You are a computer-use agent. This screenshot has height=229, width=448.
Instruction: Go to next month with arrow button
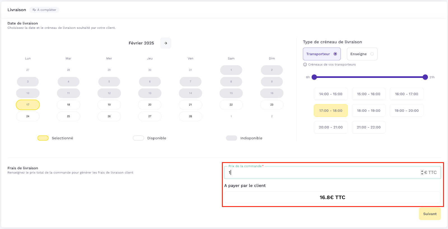click(x=165, y=43)
